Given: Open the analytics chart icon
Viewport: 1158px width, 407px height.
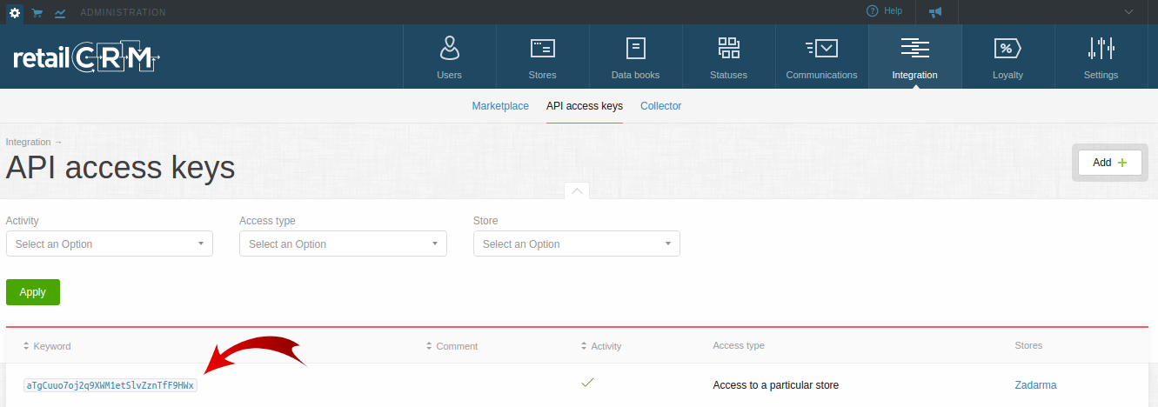Looking at the screenshot, I should (x=60, y=12).
